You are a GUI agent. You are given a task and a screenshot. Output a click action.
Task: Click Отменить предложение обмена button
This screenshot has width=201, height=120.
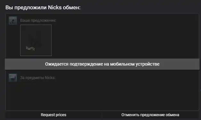point(150,115)
